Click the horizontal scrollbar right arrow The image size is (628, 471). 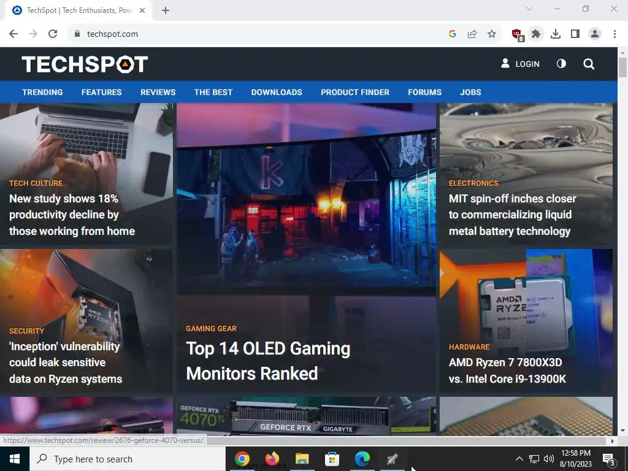coord(613,441)
